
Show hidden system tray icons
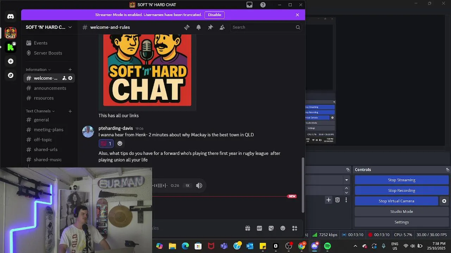(355, 246)
